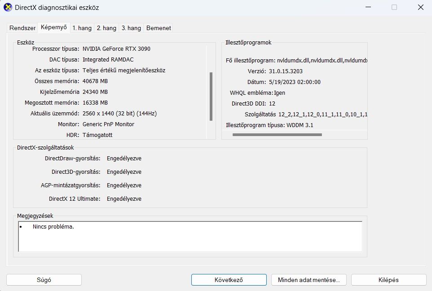Click the WDDM 3.1 driver type value
Image resolution: width=432 pixels, height=291 pixels.
[x=300, y=125]
